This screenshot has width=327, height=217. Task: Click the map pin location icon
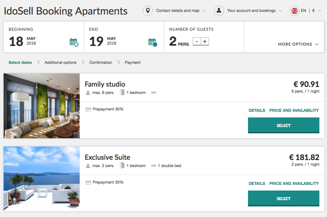point(147,11)
